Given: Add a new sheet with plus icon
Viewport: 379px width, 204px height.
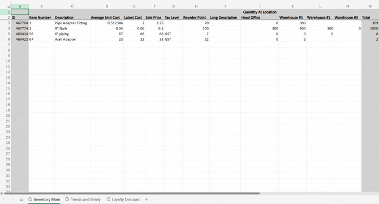Looking at the screenshot, I should point(146,199).
